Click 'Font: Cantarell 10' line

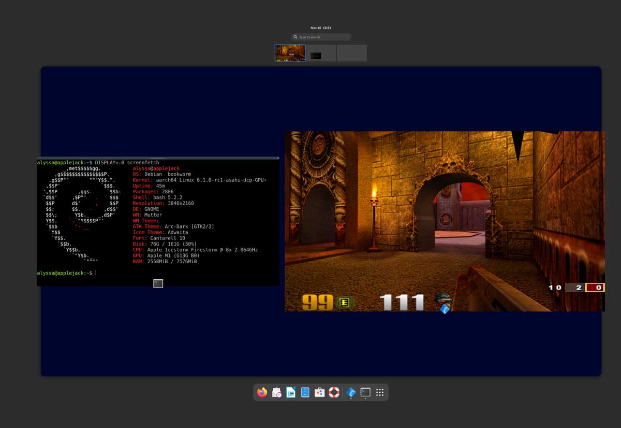point(159,238)
